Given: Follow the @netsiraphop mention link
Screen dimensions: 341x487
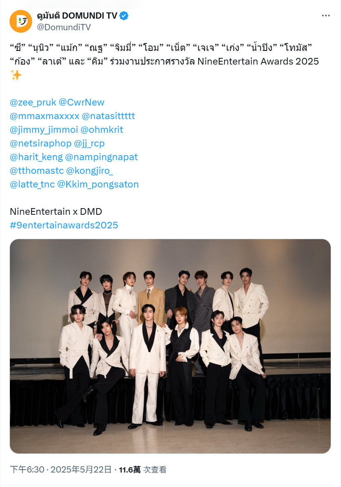Looking at the screenshot, I should click(40, 143).
